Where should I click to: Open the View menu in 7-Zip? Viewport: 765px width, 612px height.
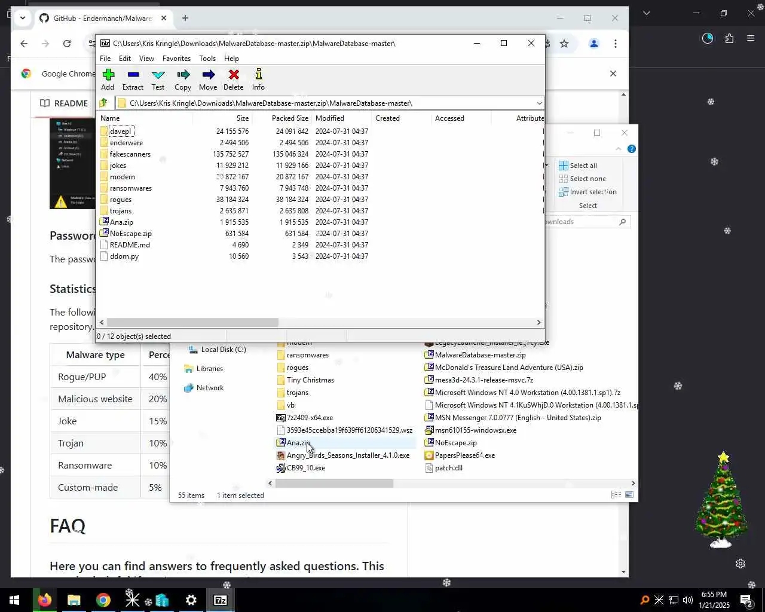(146, 59)
